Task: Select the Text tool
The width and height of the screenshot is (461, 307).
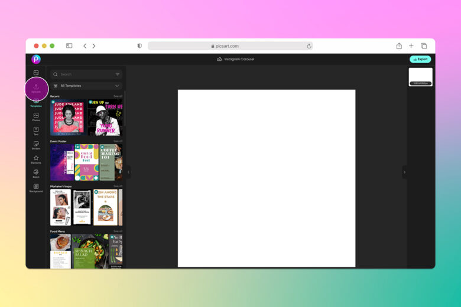Action: tap(36, 130)
